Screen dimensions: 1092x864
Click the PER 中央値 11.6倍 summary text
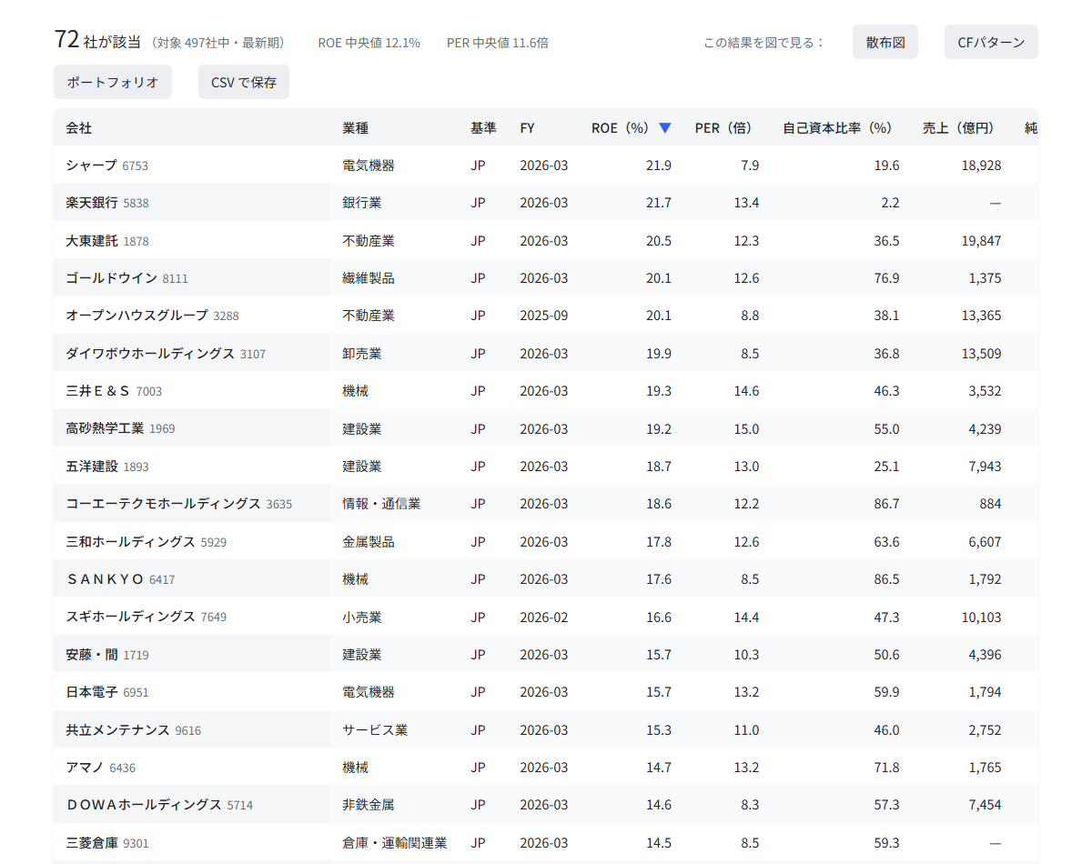498,43
